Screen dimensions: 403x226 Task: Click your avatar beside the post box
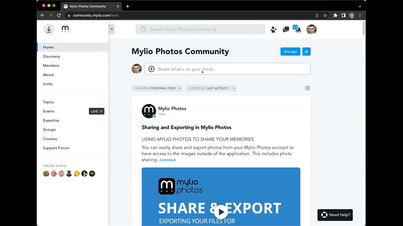[137, 69]
